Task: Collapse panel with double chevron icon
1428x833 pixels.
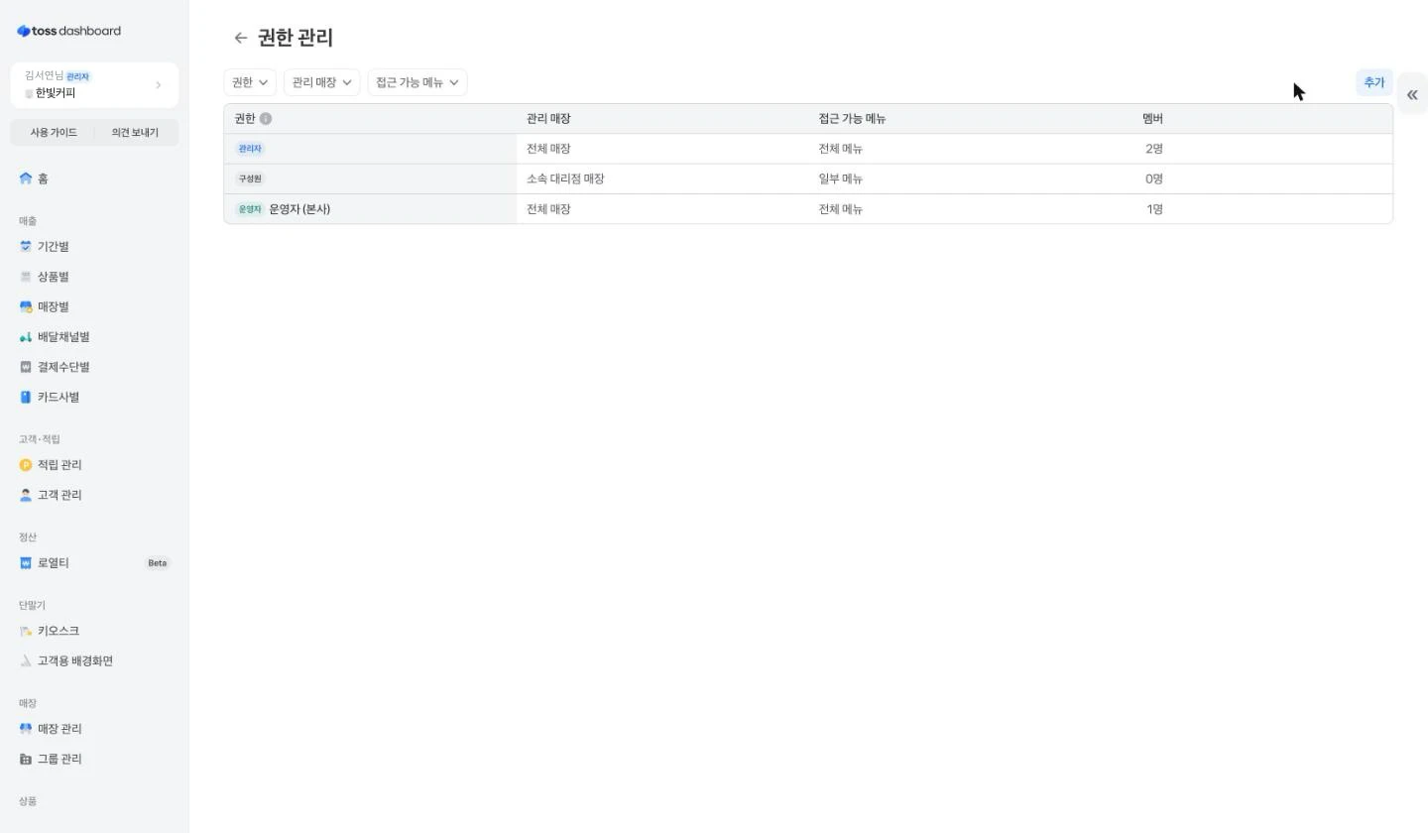Action: (1412, 95)
